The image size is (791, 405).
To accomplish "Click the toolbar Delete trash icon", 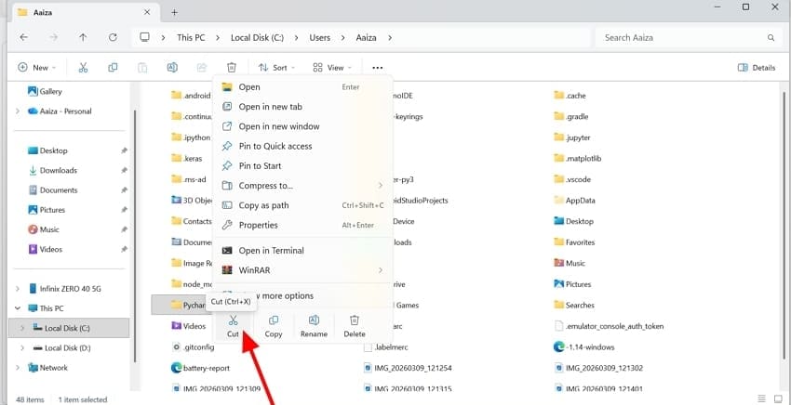I will (231, 68).
